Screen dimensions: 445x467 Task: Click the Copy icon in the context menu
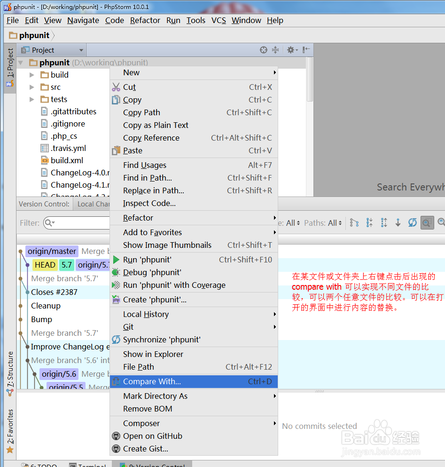coord(116,100)
